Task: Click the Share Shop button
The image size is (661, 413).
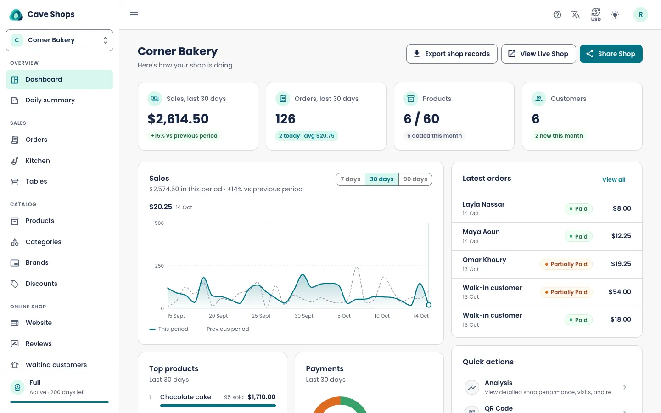Action: pyautogui.click(x=611, y=54)
